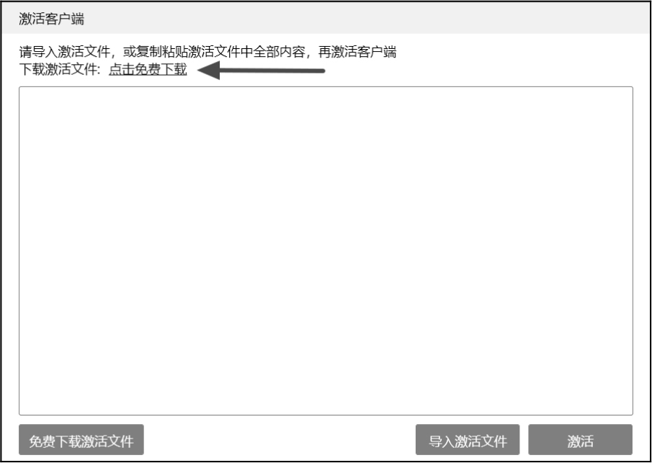
Task: Focus the large activation content text area
Action: (x=326, y=251)
